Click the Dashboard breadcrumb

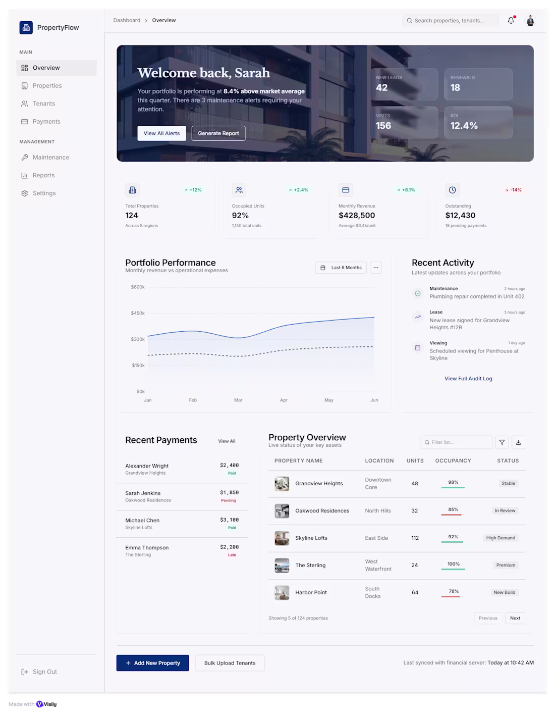[127, 20]
